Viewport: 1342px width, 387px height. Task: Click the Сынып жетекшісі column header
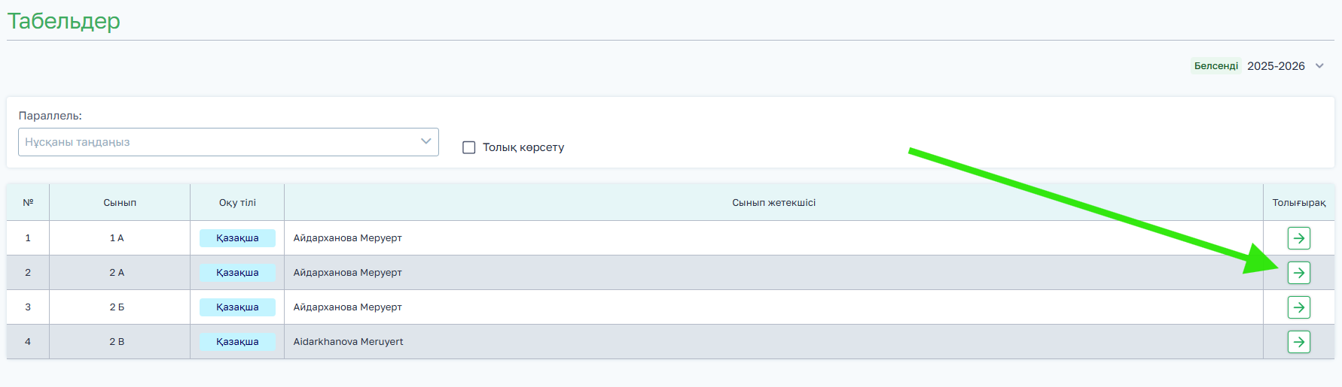pos(773,203)
